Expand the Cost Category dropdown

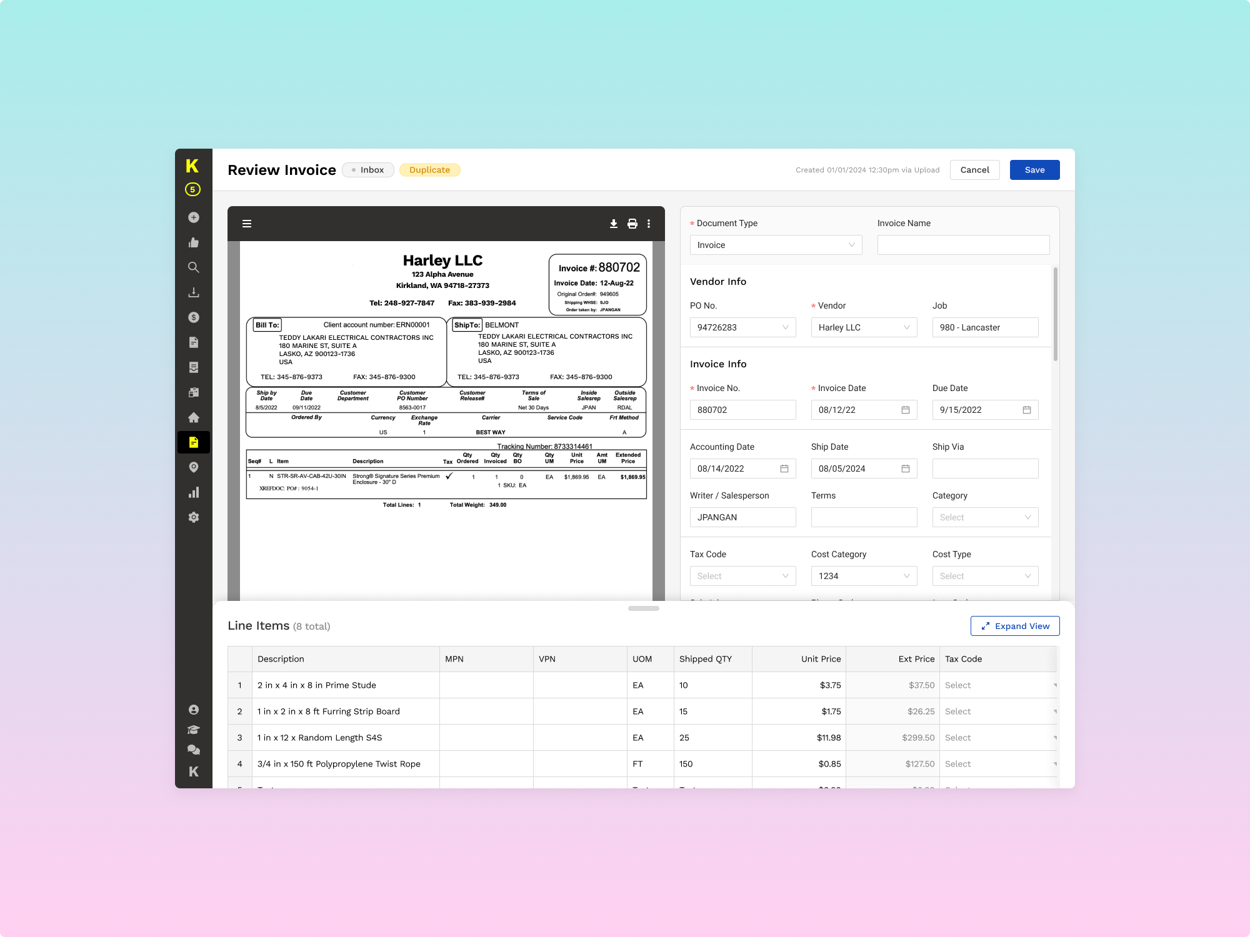pyautogui.click(x=864, y=576)
